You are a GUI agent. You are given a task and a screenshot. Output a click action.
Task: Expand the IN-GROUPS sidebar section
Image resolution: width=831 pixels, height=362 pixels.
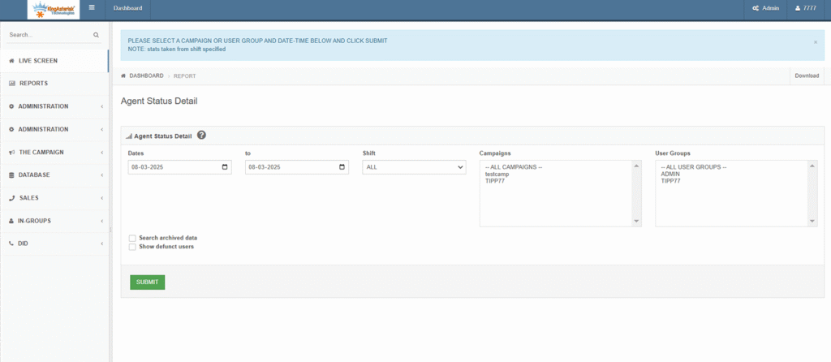point(54,220)
